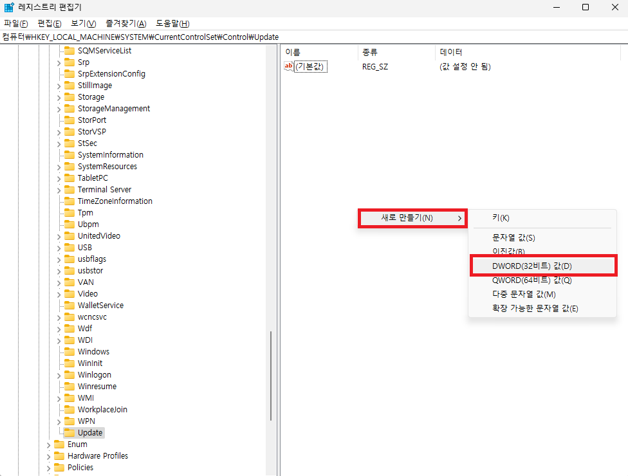The height and width of the screenshot is (476, 628).
Task: Click the Video folder icon
Action: (69, 293)
